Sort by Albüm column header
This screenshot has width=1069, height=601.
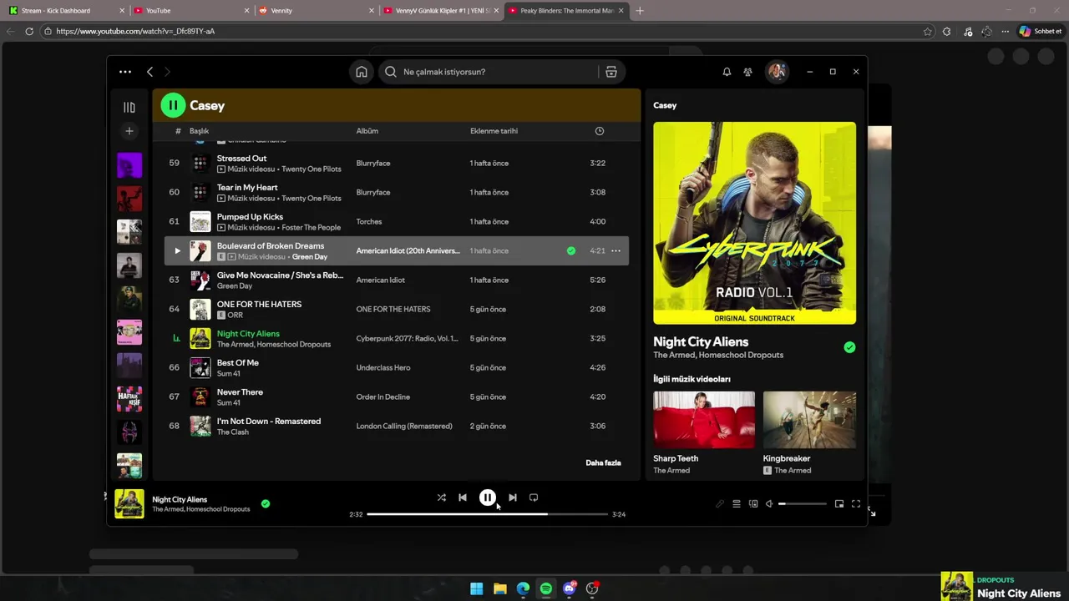click(x=367, y=131)
